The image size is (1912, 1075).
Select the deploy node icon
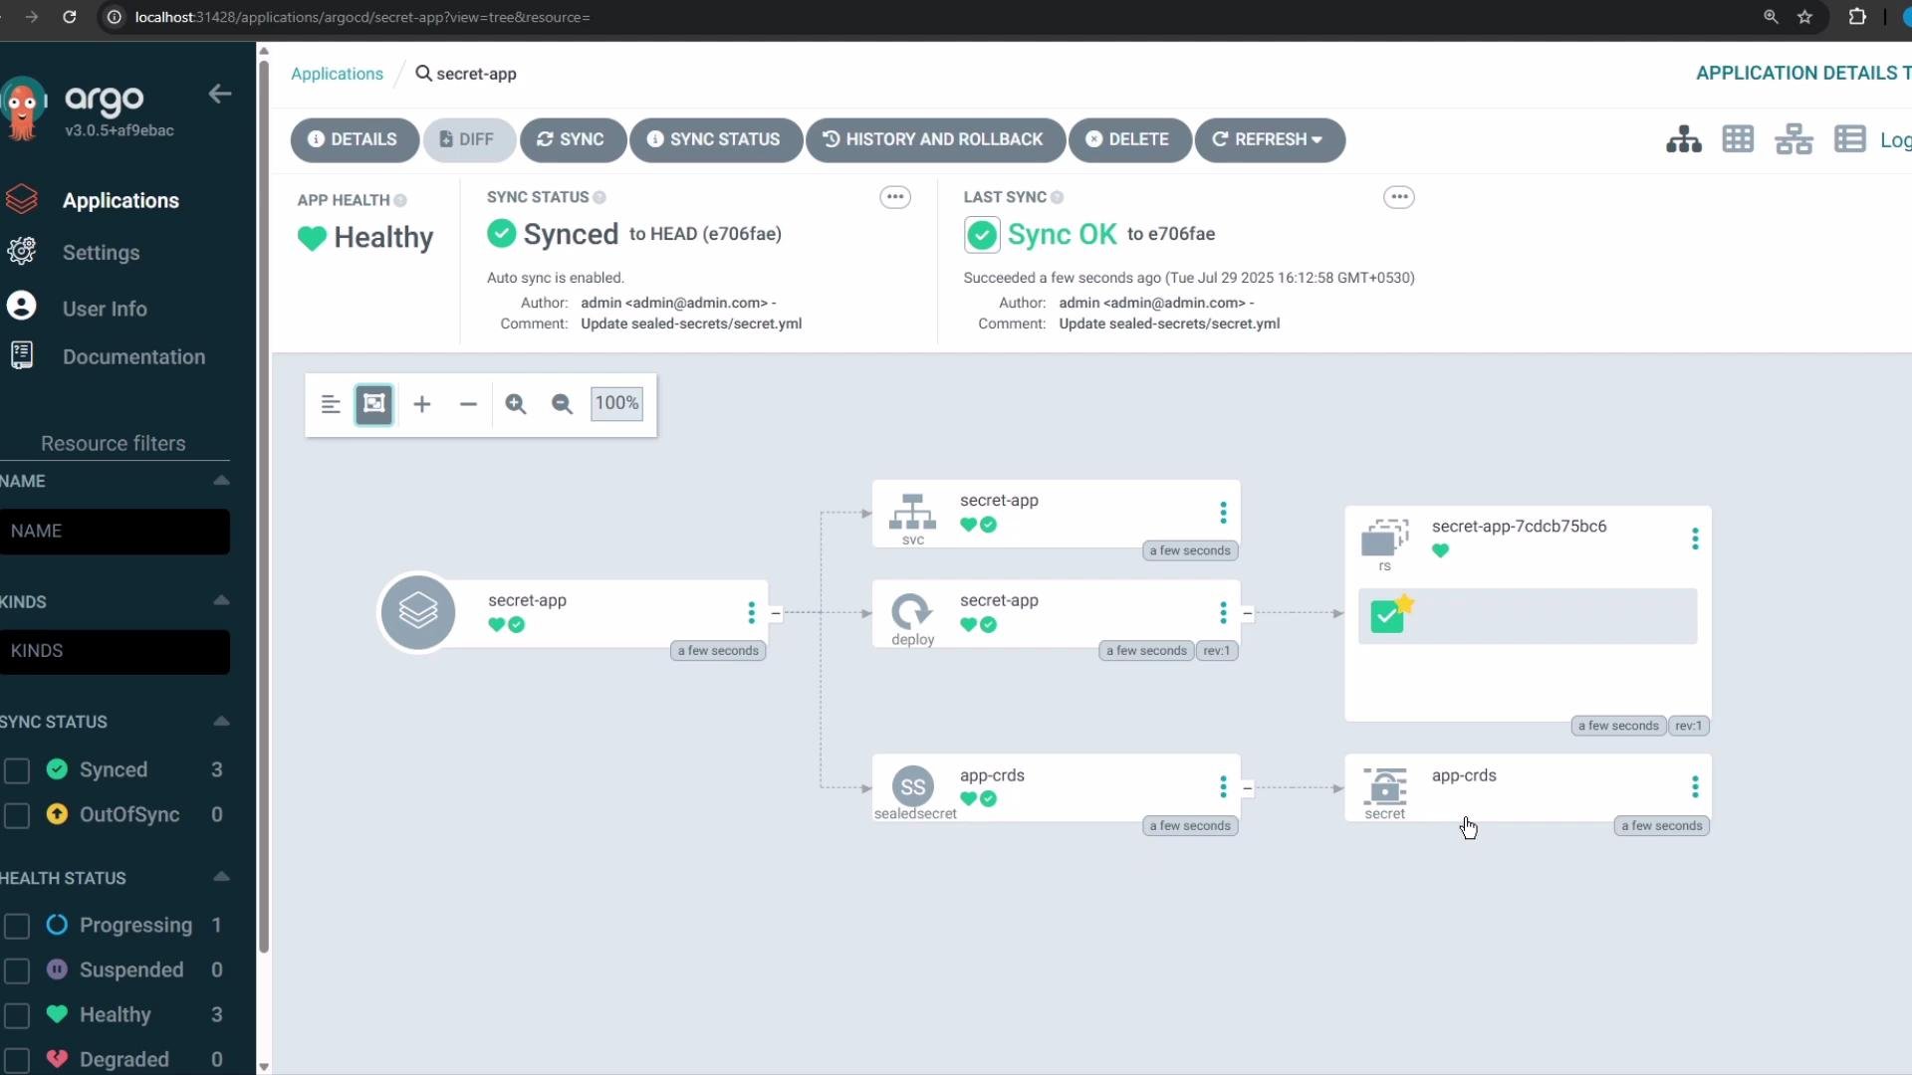pyautogui.click(x=911, y=611)
